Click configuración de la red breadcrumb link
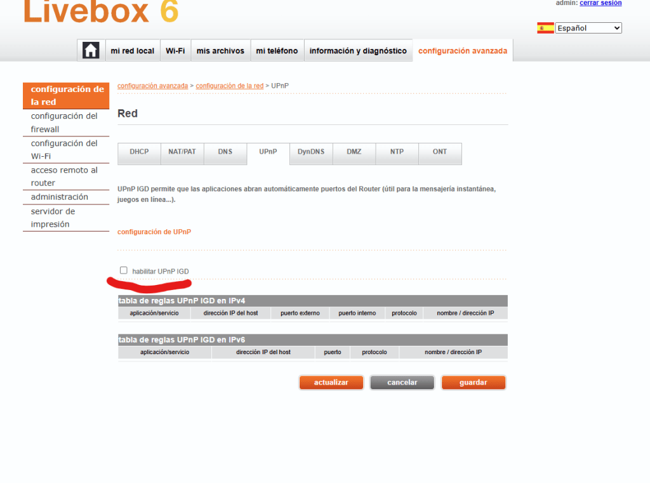Viewport: 650px width, 483px height. click(x=229, y=86)
